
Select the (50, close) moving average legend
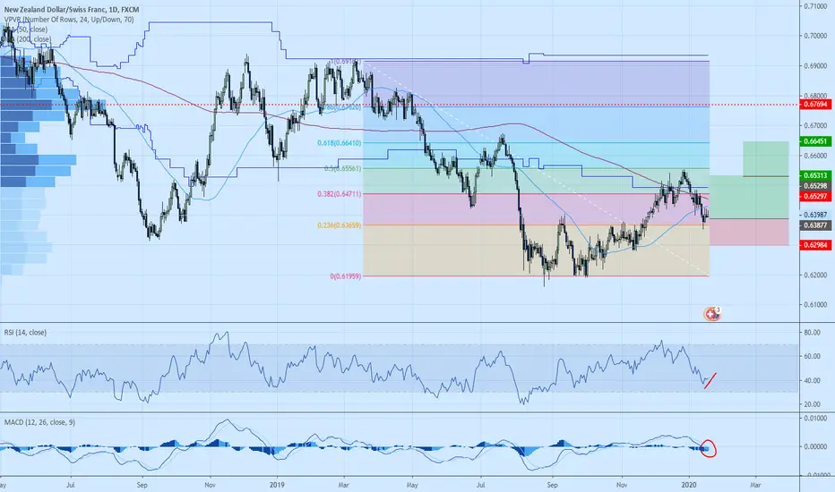tap(28, 30)
